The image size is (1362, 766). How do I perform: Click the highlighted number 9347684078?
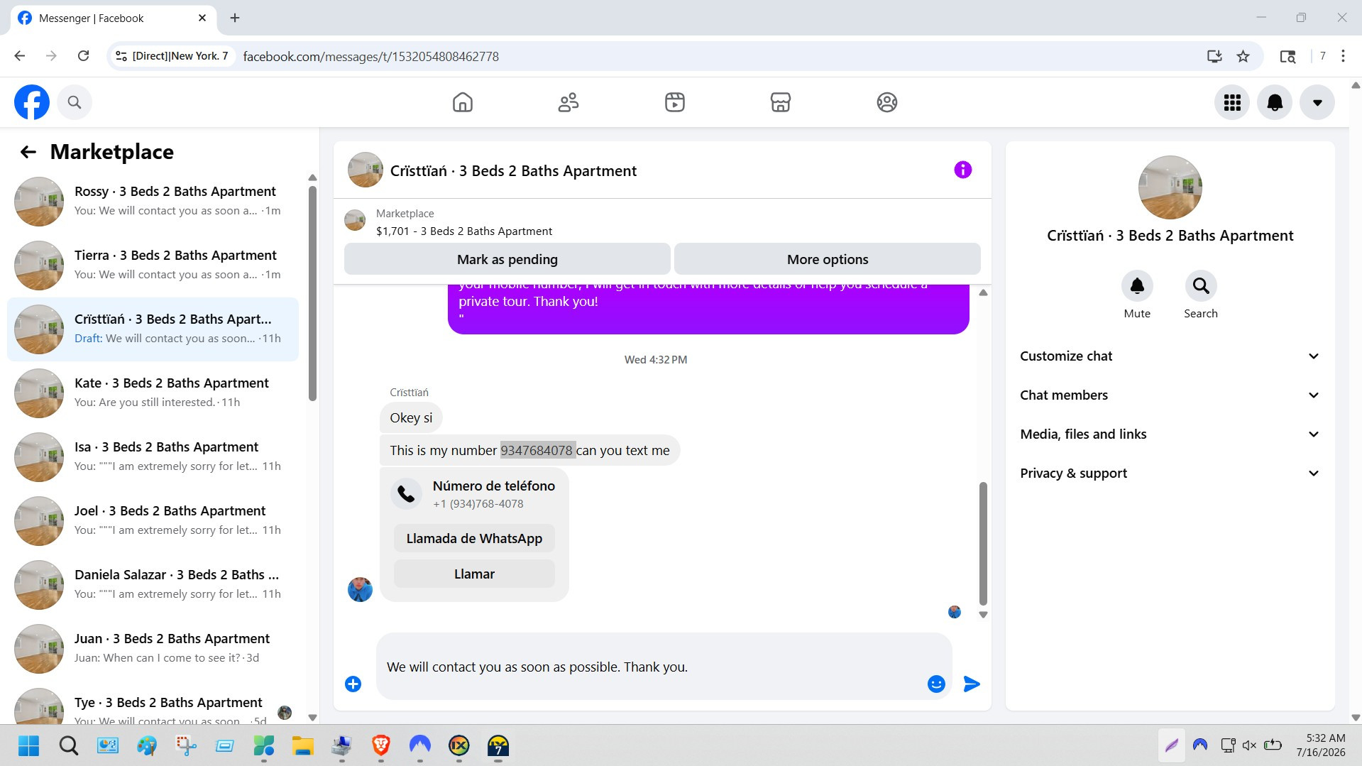[x=537, y=450]
